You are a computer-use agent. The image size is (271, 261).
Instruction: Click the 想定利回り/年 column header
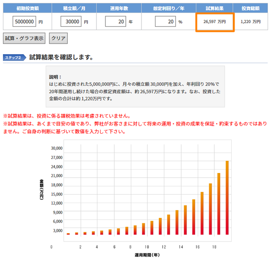169,8
